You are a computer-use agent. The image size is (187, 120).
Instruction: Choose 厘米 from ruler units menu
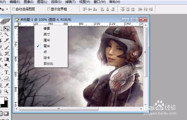point(51,40)
